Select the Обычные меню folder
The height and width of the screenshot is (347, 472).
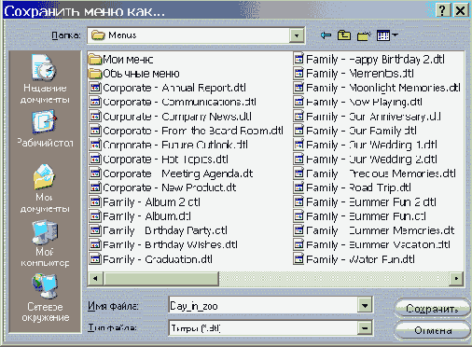coord(134,74)
